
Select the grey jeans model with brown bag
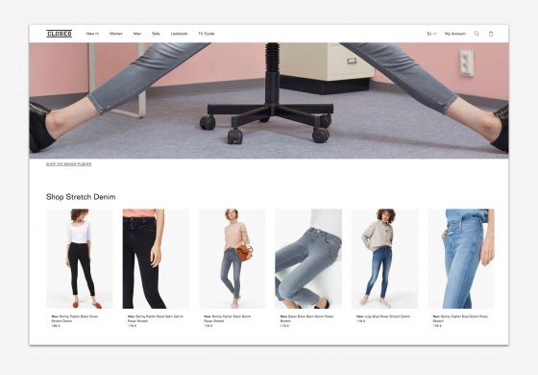click(232, 259)
